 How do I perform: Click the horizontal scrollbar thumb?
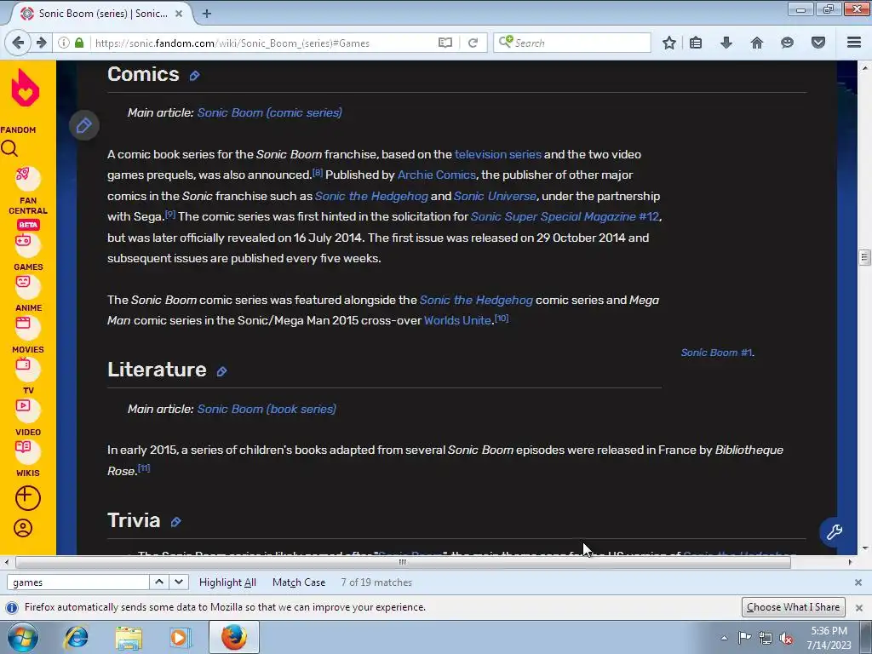403,562
